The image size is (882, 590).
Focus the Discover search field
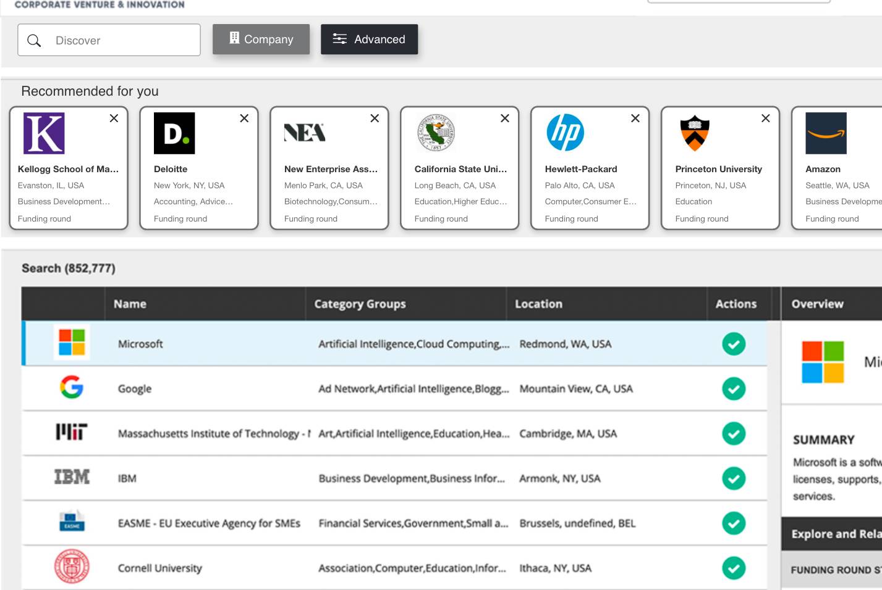click(109, 40)
